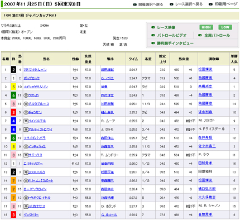Play race video in LOW quality
240x220 pixels.
click(x=225, y=27)
